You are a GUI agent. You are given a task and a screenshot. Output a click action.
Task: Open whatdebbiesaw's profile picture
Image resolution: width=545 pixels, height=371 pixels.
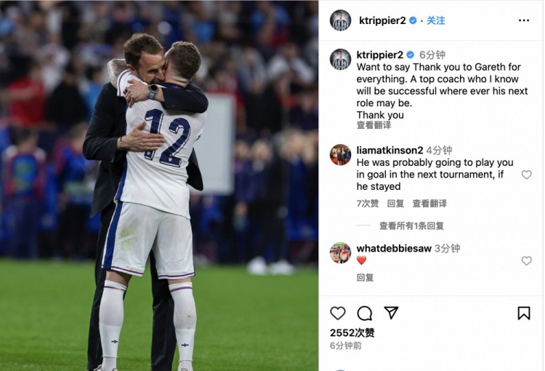(340, 253)
